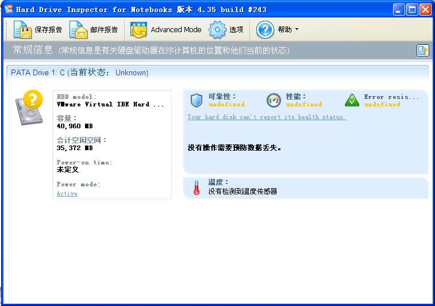The width and height of the screenshot is (435, 306).
Task: Click the Mail Report envelope icon
Action: [79, 29]
